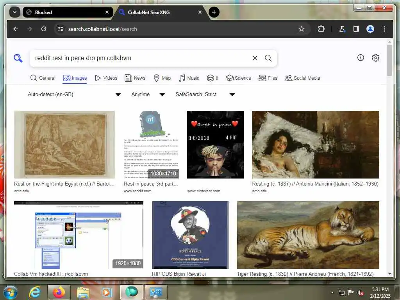Viewport: 400px width, 300px height.
Task: View site information for search.collabnet.local
Action: (61, 29)
